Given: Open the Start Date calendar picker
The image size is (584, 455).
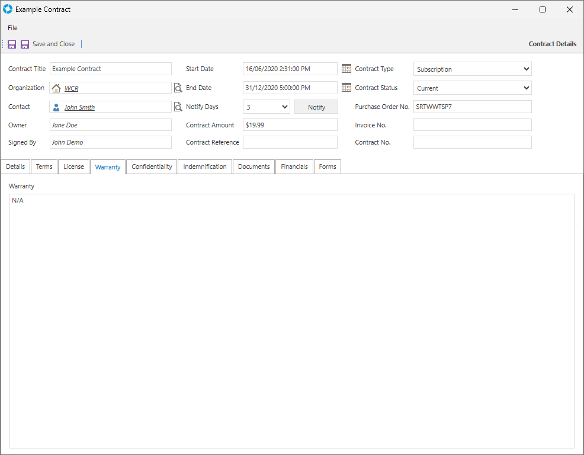Looking at the screenshot, I should point(346,69).
